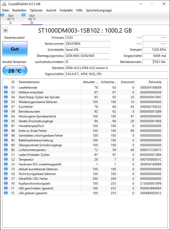The height and width of the screenshot is (230, 170).
Task: Click raw value C13A00001BF6
Action: point(151,183)
